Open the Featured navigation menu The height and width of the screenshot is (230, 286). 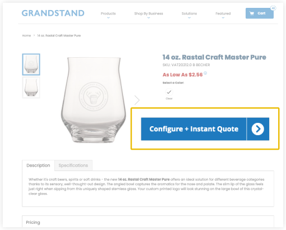pyautogui.click(x=223, y=13)
